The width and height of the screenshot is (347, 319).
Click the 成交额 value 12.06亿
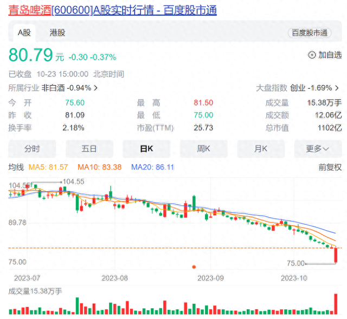tap(329, 115)
